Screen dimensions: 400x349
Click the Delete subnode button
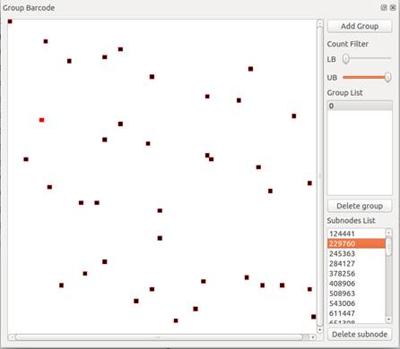pyautogui.click(x=360, y=335)
